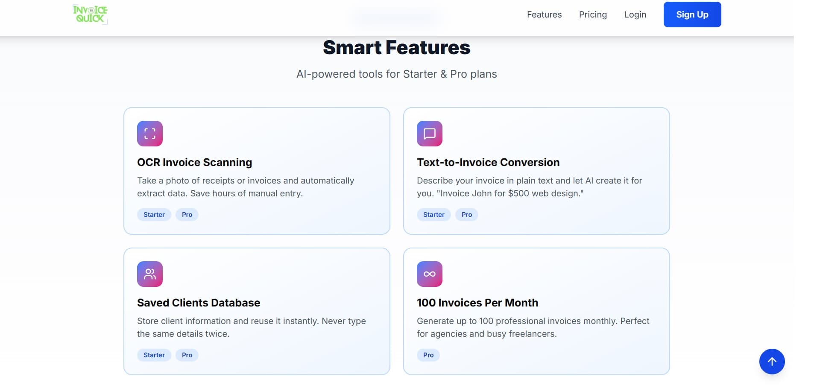The image size is (817, 388).
Task: Select Starter badge under OCR Invoice Scanning
Action: pos(154,215)
